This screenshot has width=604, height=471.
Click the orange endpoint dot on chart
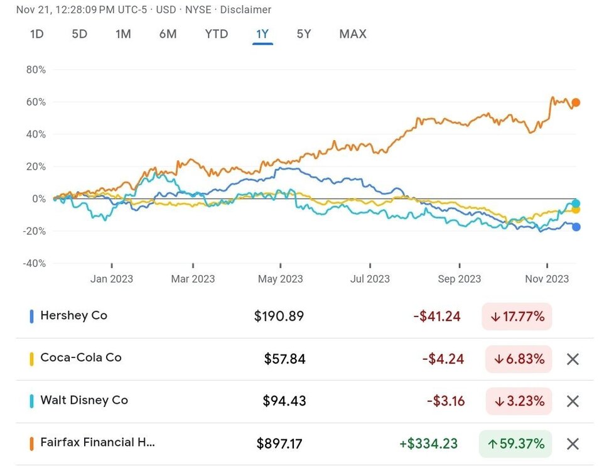coord(576,102)
